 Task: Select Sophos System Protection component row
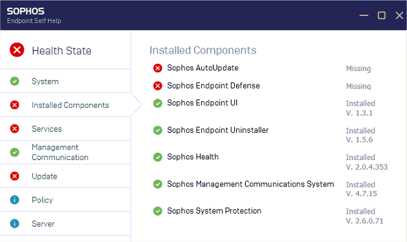(270, 216)
